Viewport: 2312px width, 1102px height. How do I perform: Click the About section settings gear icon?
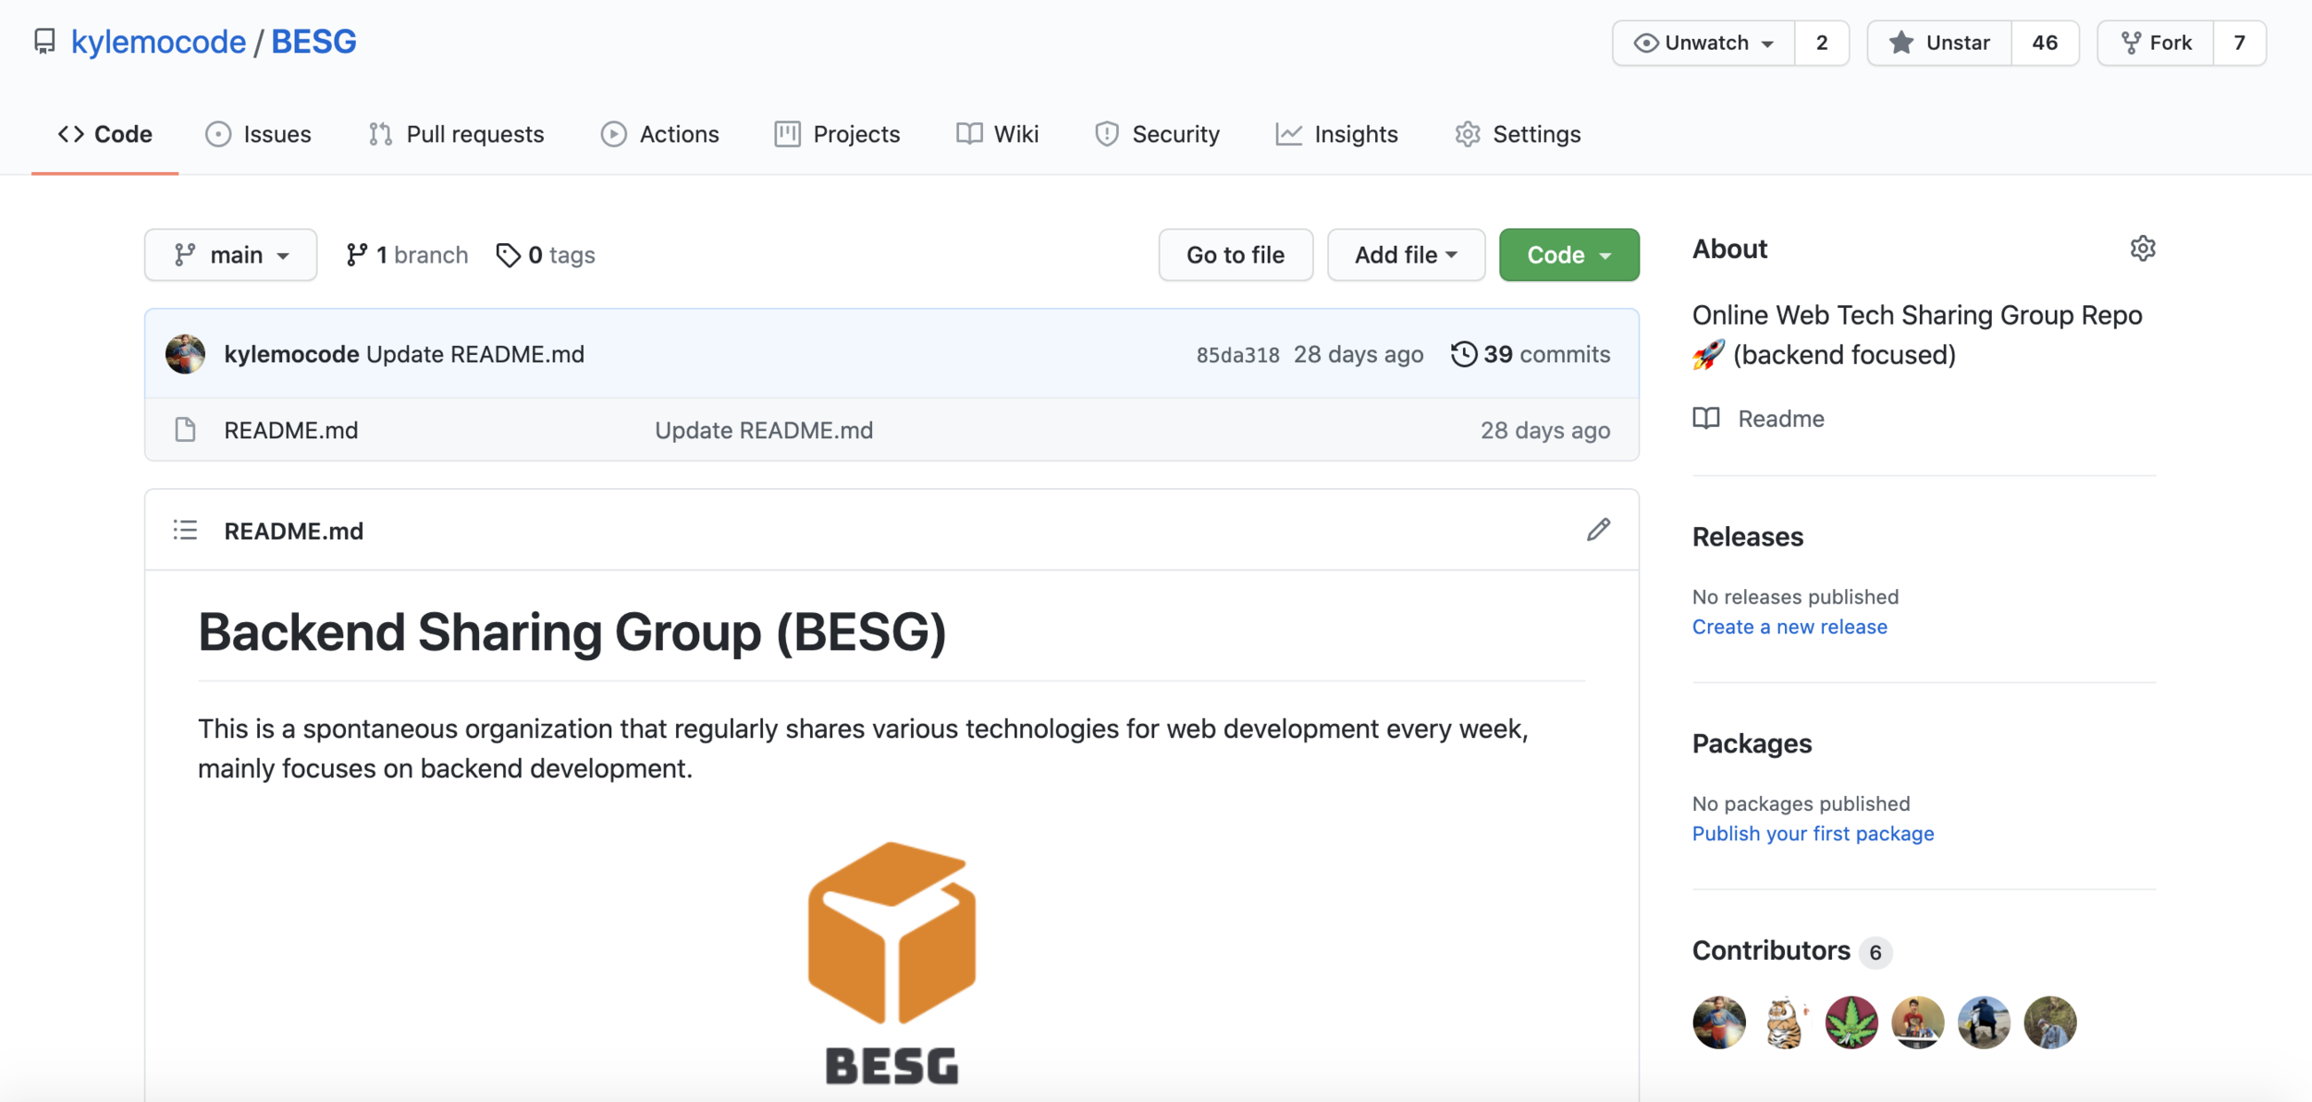pyautogui.click(x=2142, y=249)
